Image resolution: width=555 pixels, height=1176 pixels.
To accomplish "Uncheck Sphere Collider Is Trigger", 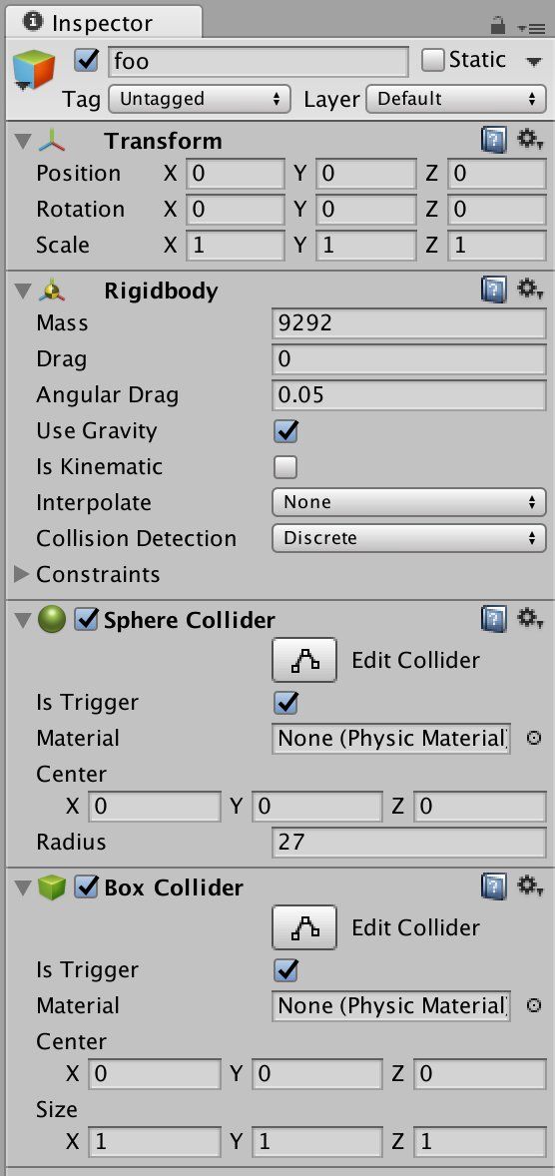I will coord(285,703).
